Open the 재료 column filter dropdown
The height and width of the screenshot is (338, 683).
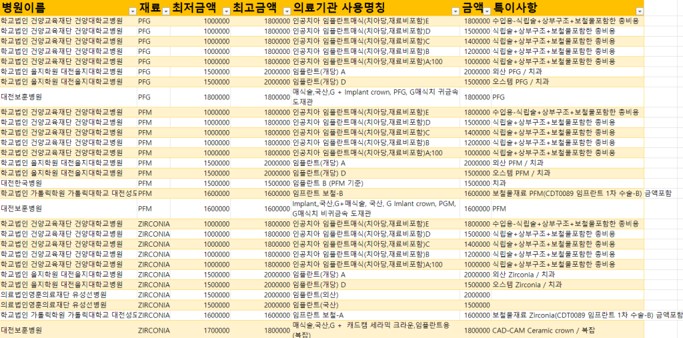(x=165, y=12)
